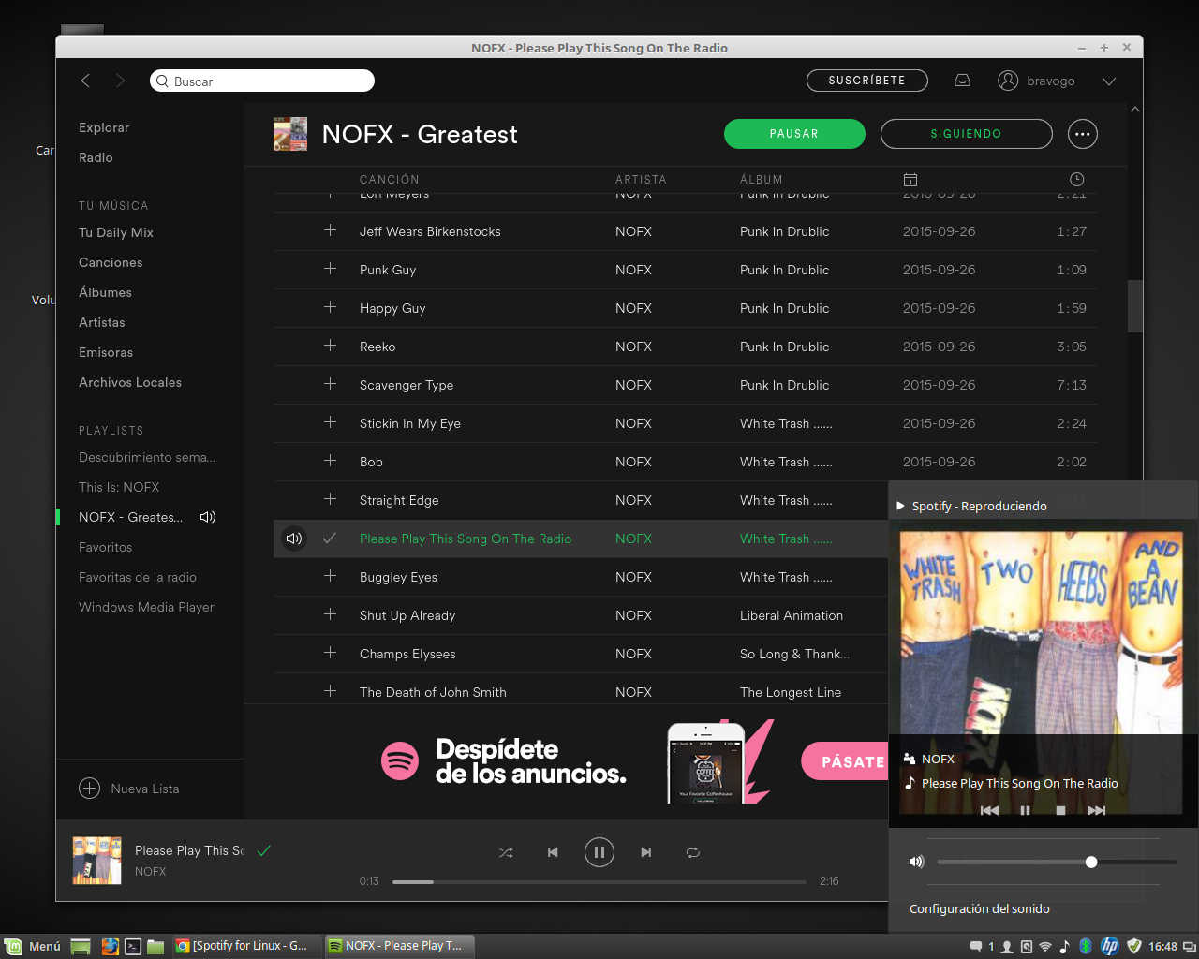Add Happy Guy to your library

click(330, 307)
